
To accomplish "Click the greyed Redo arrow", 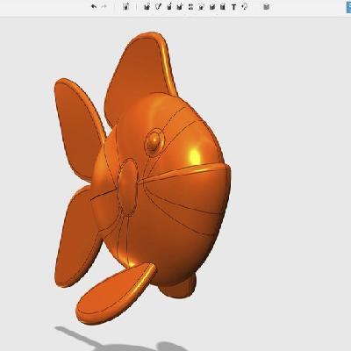I will coord(104,6).
